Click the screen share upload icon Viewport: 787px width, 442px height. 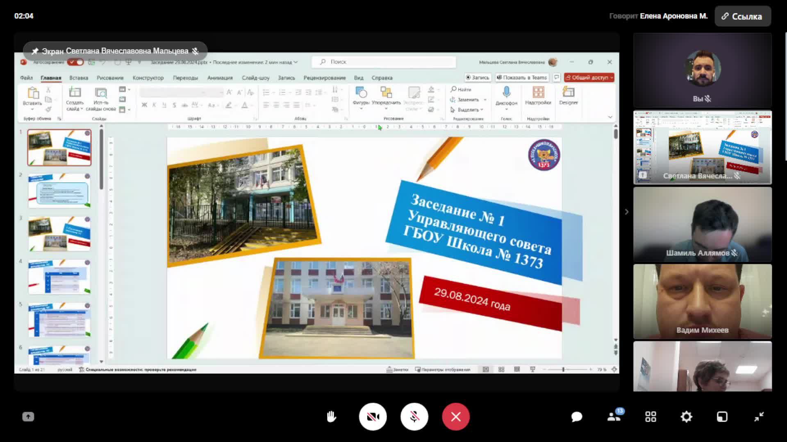[x=28, y=417]
